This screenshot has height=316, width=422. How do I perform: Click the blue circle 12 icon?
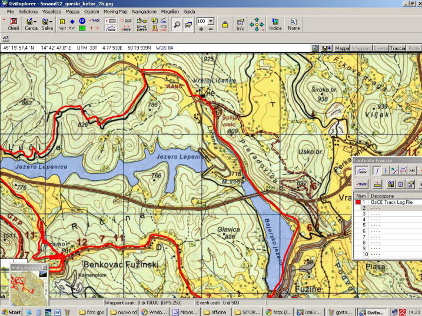[82, 21]
